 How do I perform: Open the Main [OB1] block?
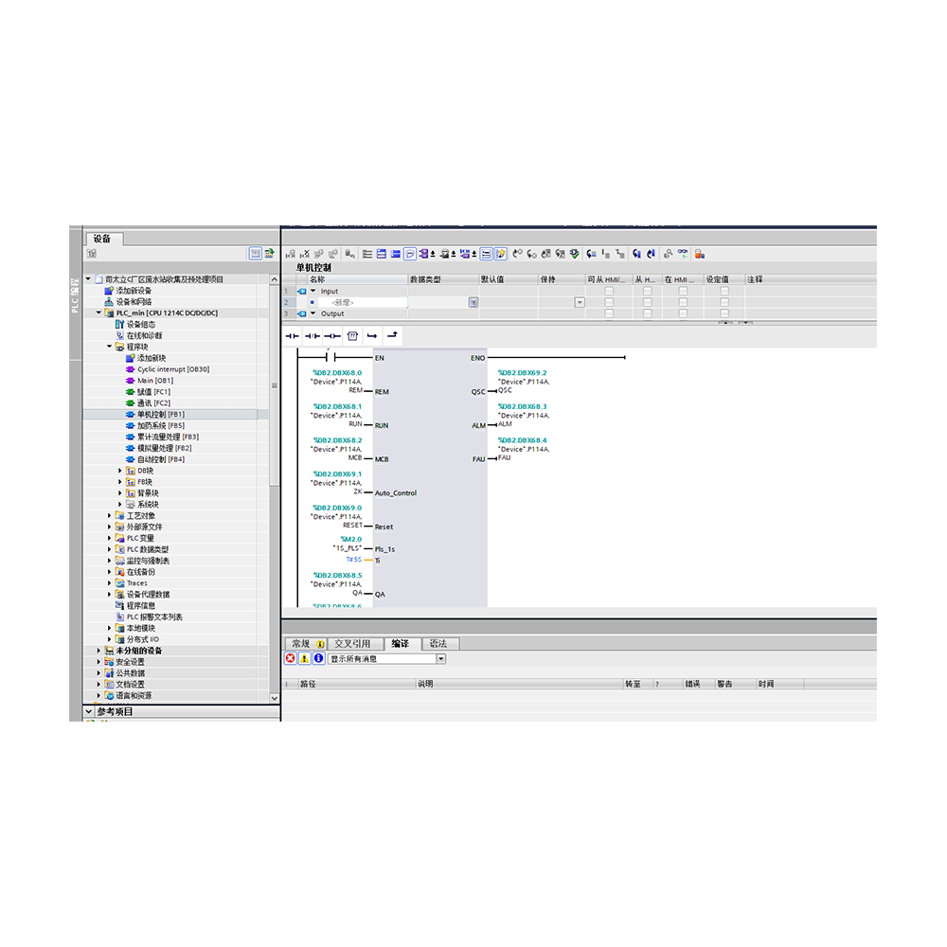point(150,381)
